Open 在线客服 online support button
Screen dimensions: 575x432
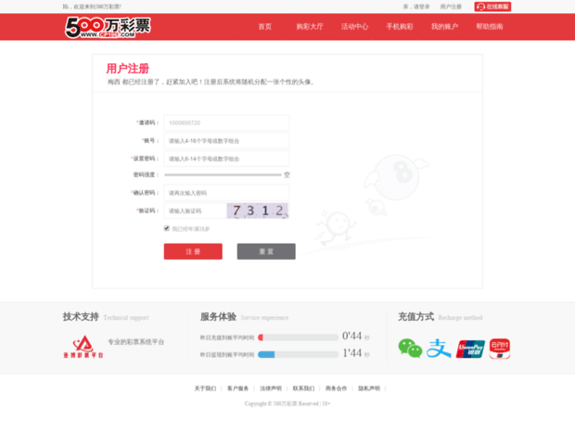tap(492, 6)
